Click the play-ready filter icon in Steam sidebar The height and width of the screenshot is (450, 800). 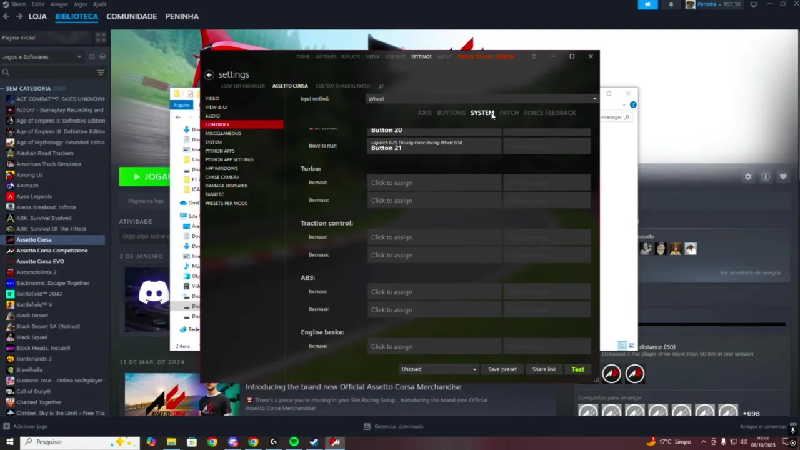click(x=102, y=57)
